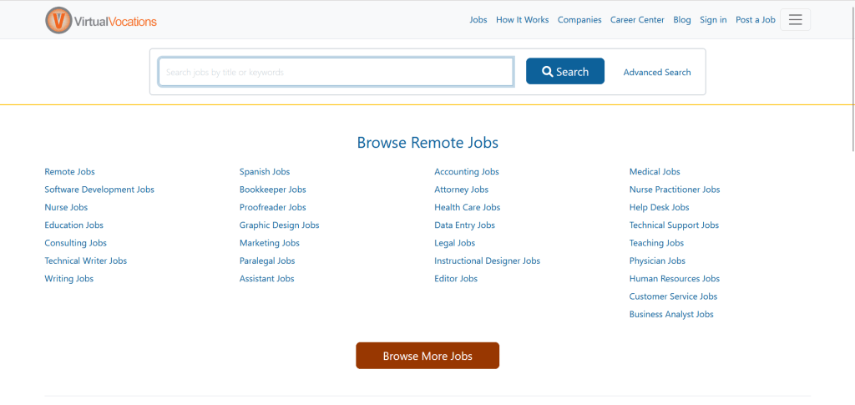This screenshot has height=405, width=855.
Task: Select the Consulting Jobs link
Action: tap(76, 243)
